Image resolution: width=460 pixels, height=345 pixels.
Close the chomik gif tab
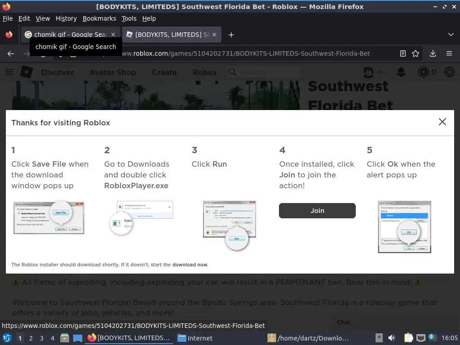[113, 35]
